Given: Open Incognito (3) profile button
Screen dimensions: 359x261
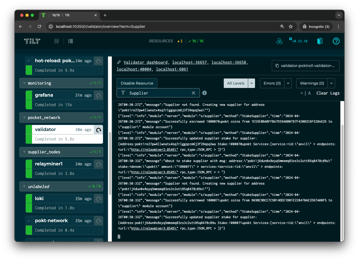Looking at the screenshot, I should (316, 27).
